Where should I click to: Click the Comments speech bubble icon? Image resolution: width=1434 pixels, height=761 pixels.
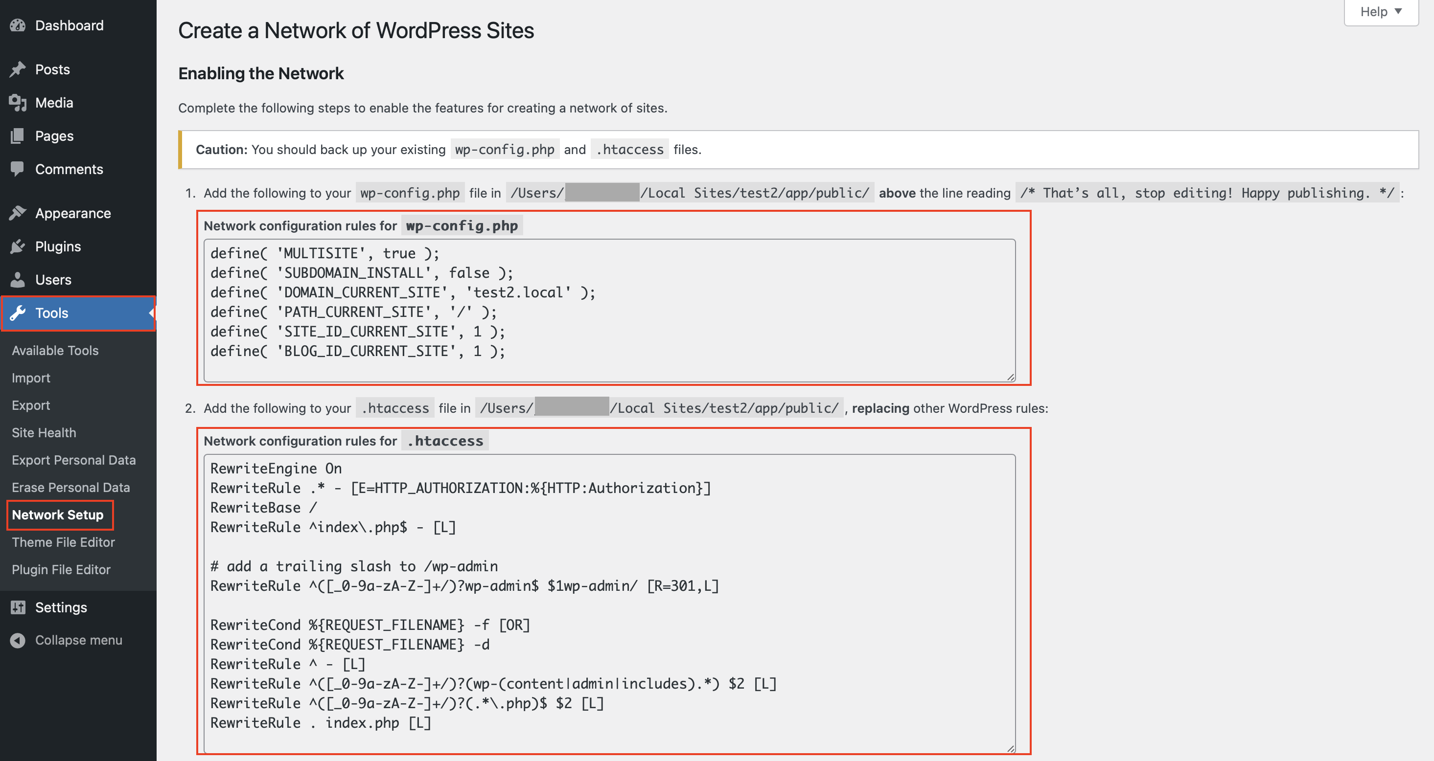(18, 169)
